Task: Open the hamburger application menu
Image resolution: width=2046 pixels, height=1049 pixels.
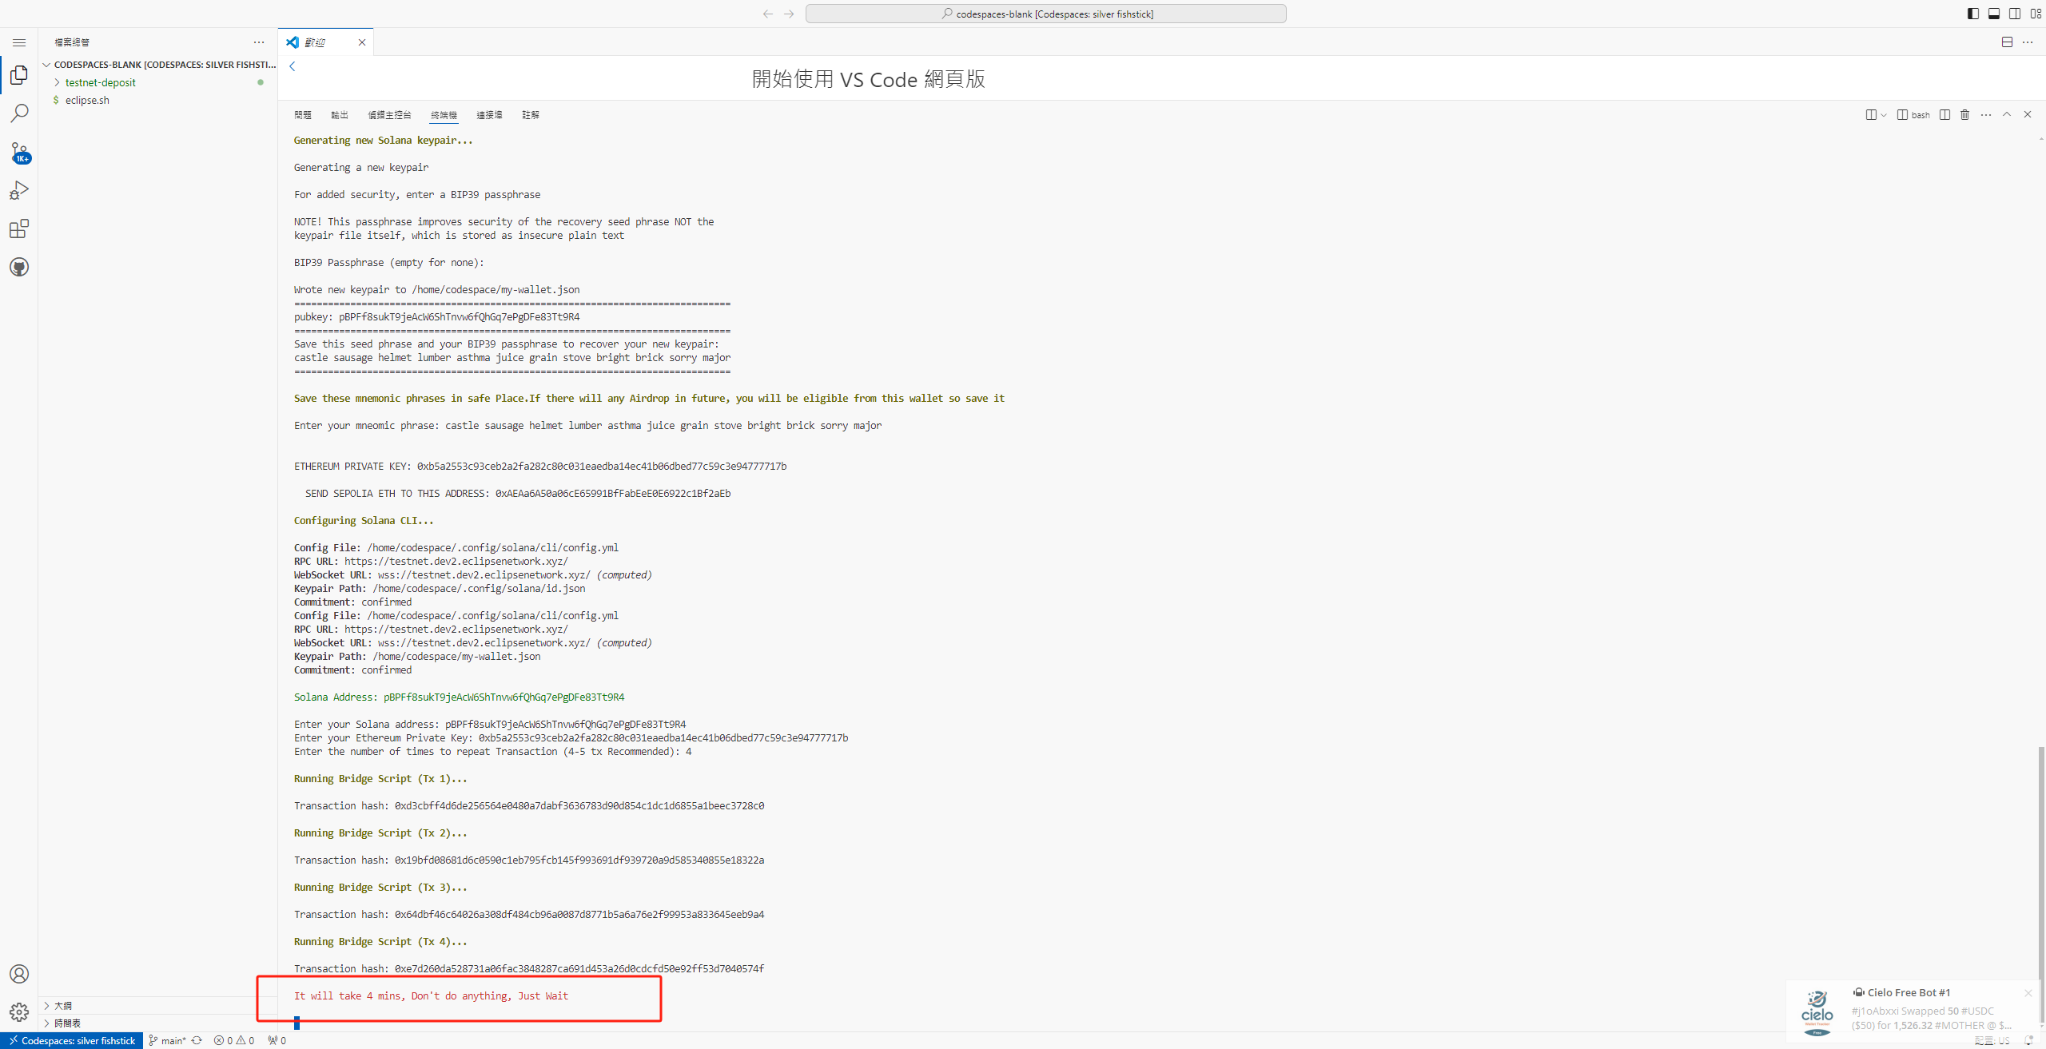Action: tap(19, 42)
